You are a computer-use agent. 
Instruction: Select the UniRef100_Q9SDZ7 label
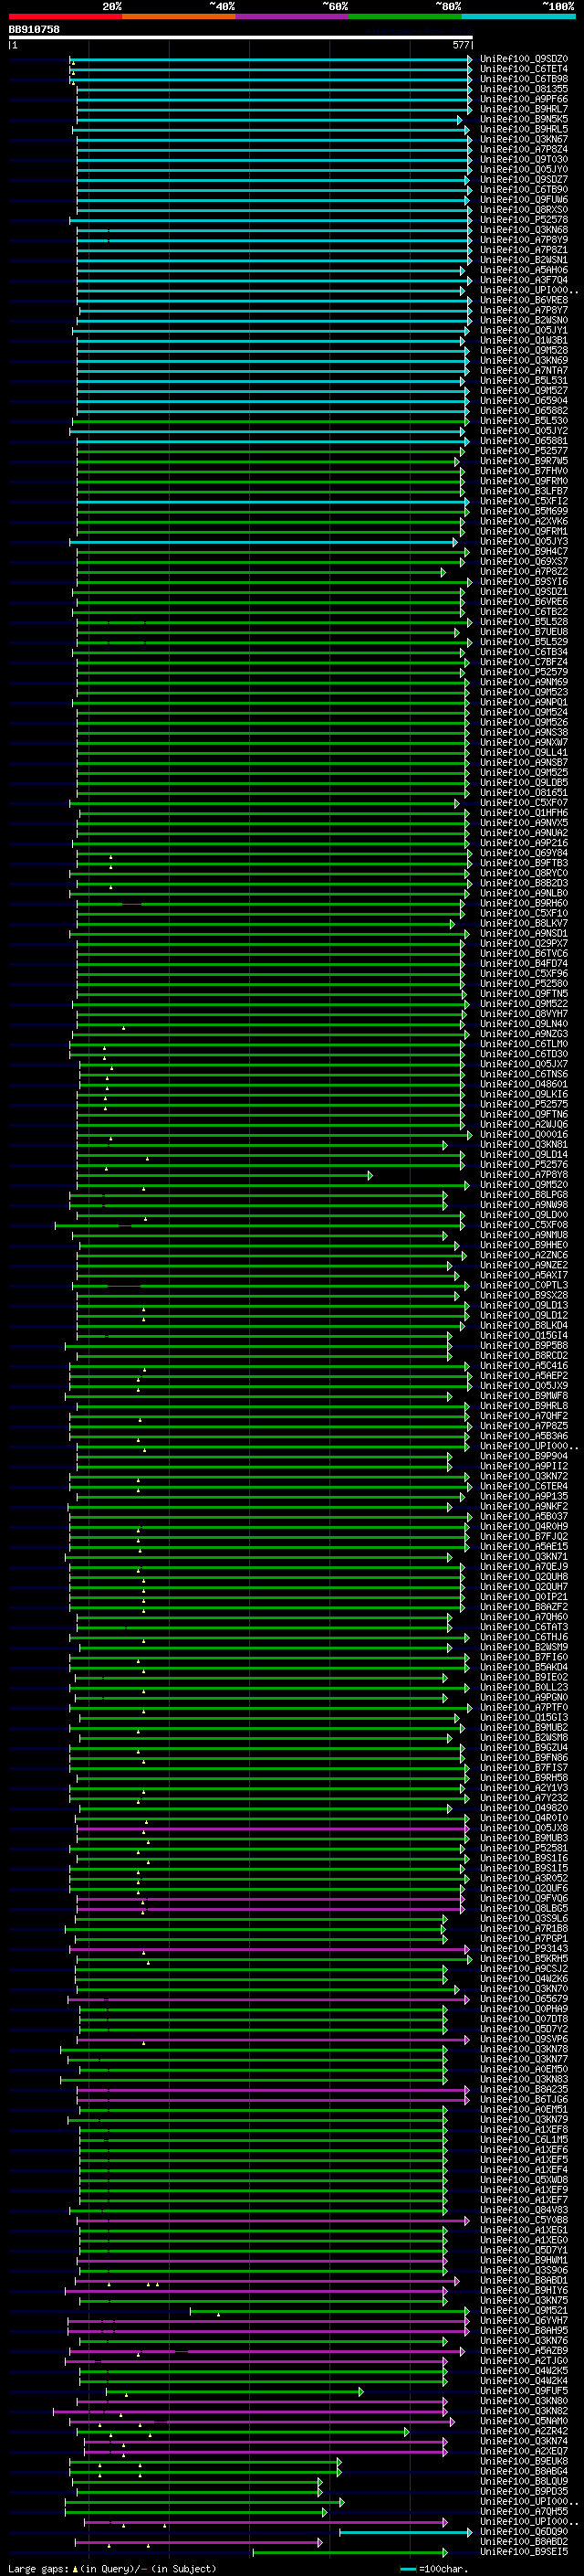(x=524, y=179)
